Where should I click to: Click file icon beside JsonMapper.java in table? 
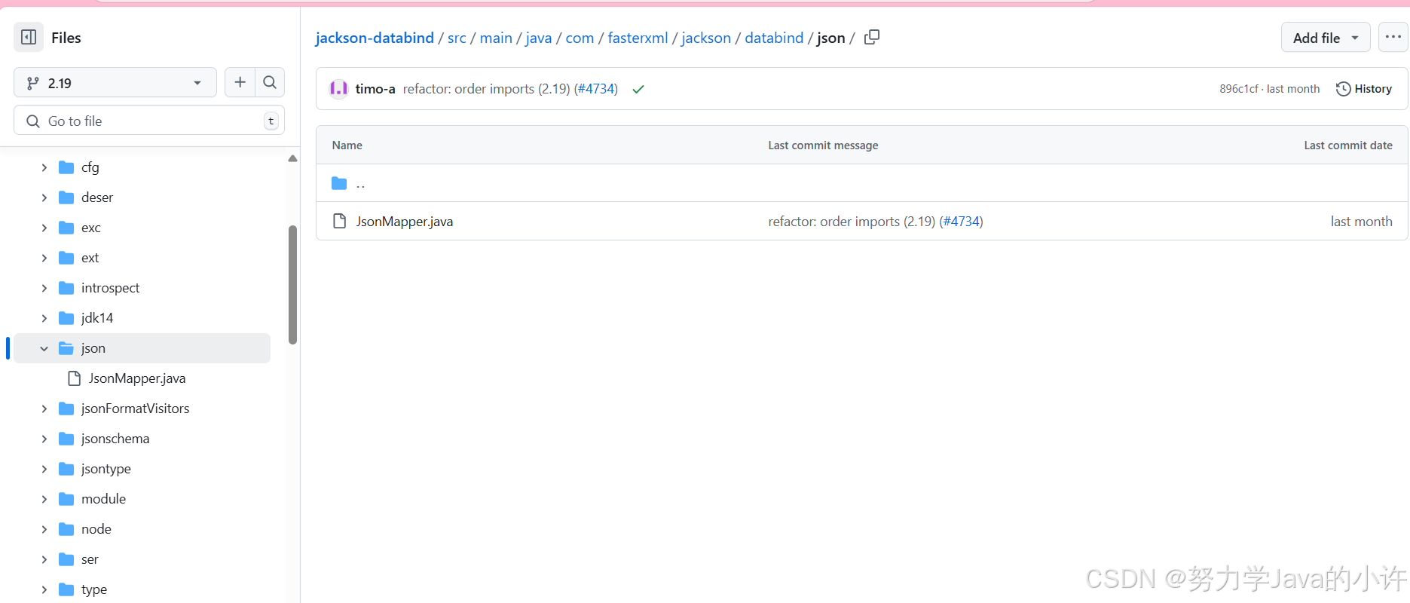point(340,221)
